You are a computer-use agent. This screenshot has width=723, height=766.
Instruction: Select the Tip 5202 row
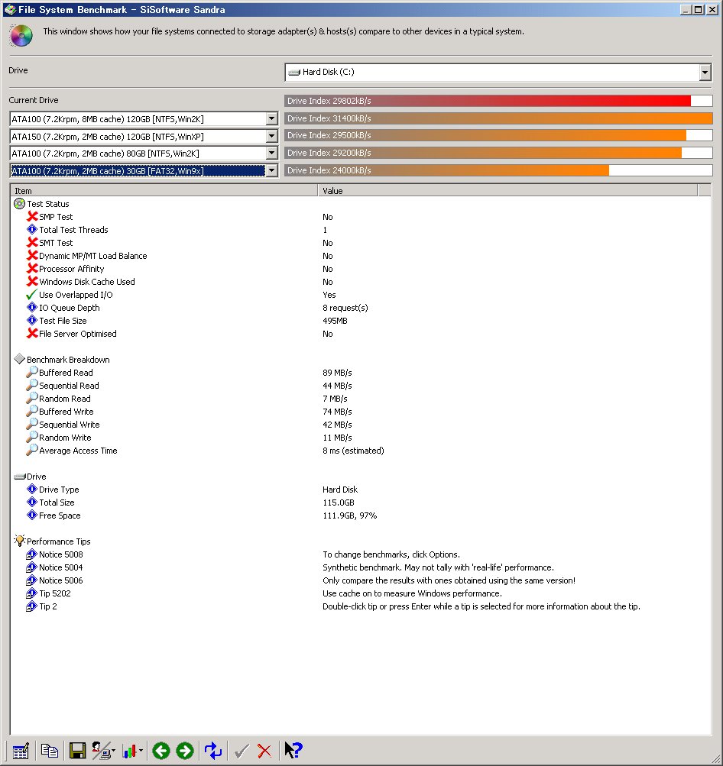tap(360, 593)
